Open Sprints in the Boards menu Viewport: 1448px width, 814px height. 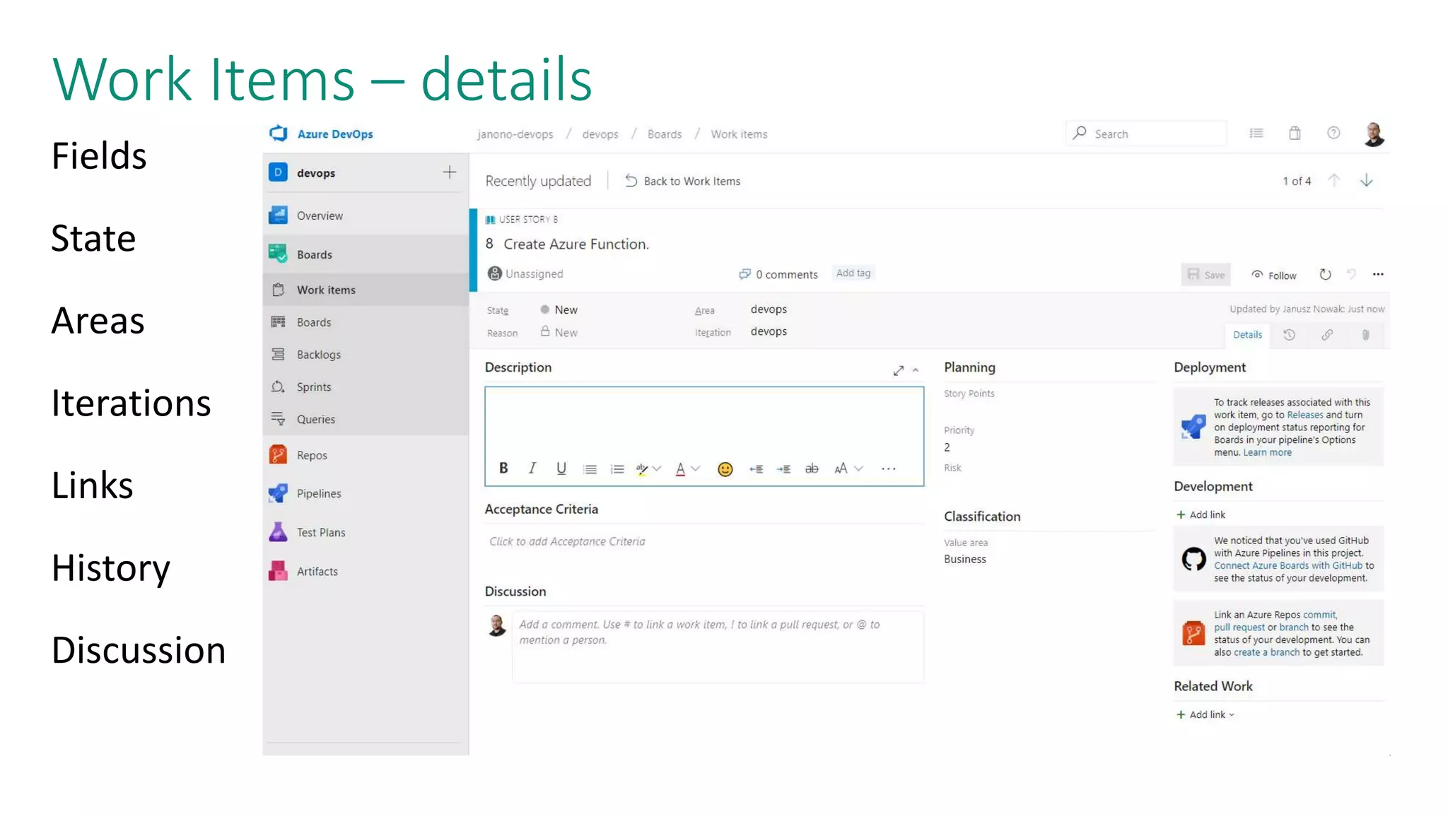(314, 387)
